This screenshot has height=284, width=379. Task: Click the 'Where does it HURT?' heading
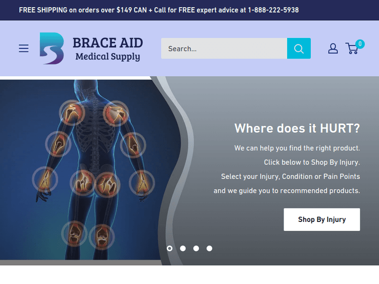tap(297, 128)
